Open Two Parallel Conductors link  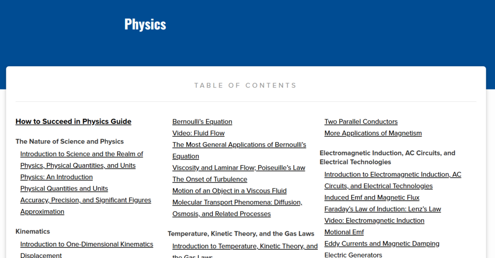point(361,122)
